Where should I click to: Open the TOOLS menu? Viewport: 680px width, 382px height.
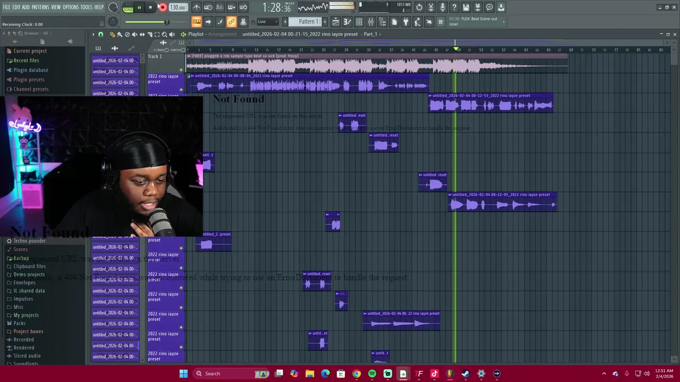87,7
